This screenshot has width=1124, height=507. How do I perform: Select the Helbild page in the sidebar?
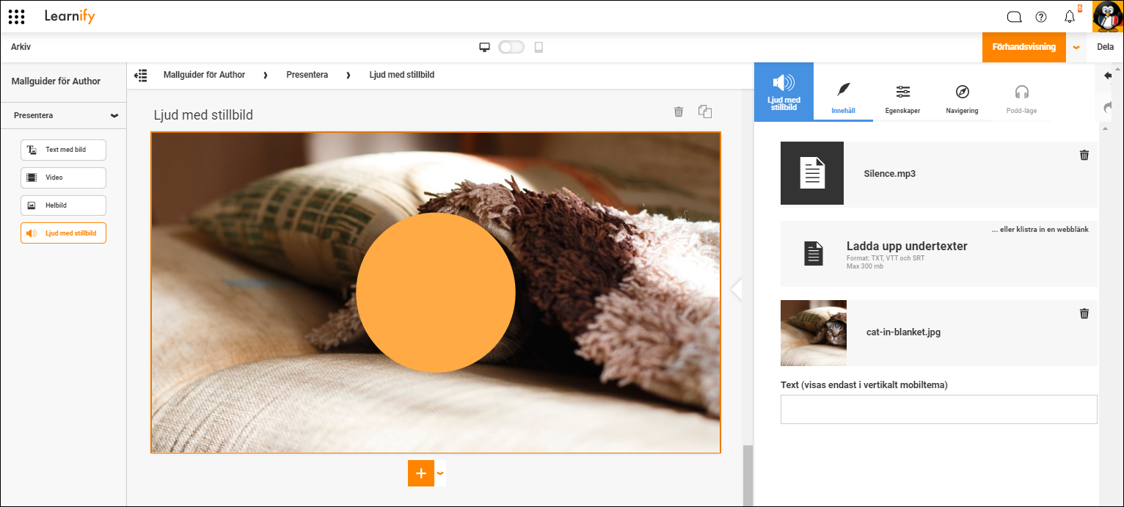[63, 205]
